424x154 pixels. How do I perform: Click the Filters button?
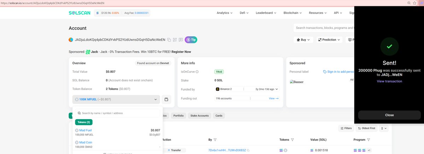(346, 128)
